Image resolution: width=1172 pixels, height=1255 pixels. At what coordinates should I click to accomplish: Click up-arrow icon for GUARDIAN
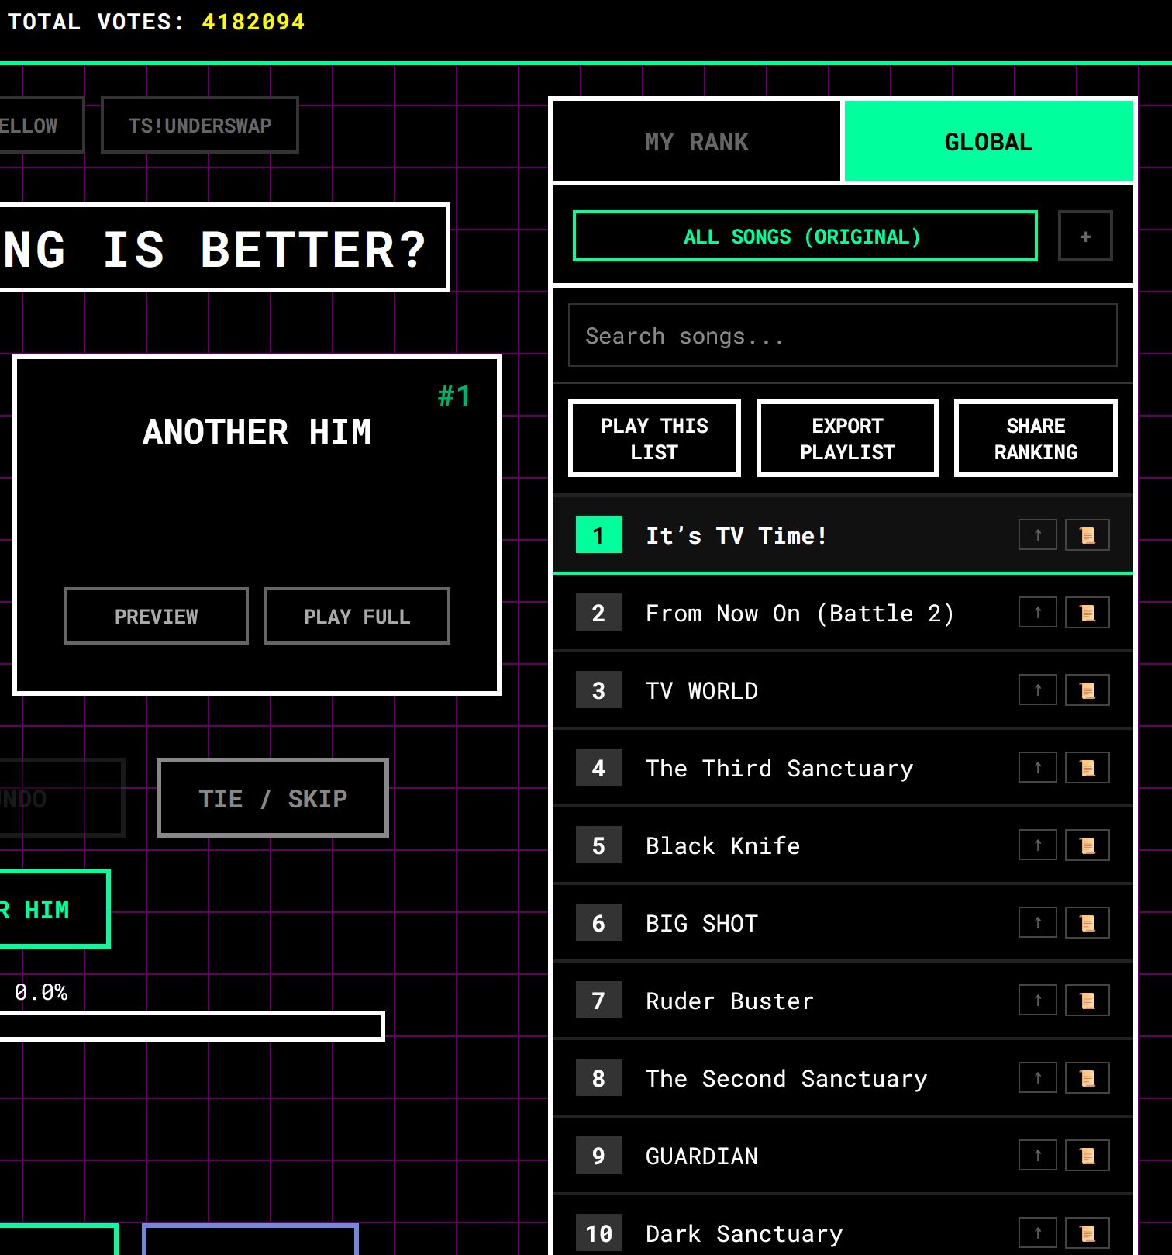click(1037, 1156)
